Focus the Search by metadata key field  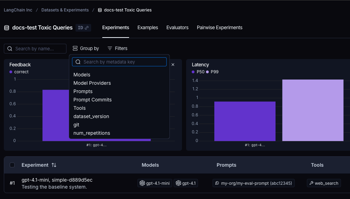pos(119,62)
